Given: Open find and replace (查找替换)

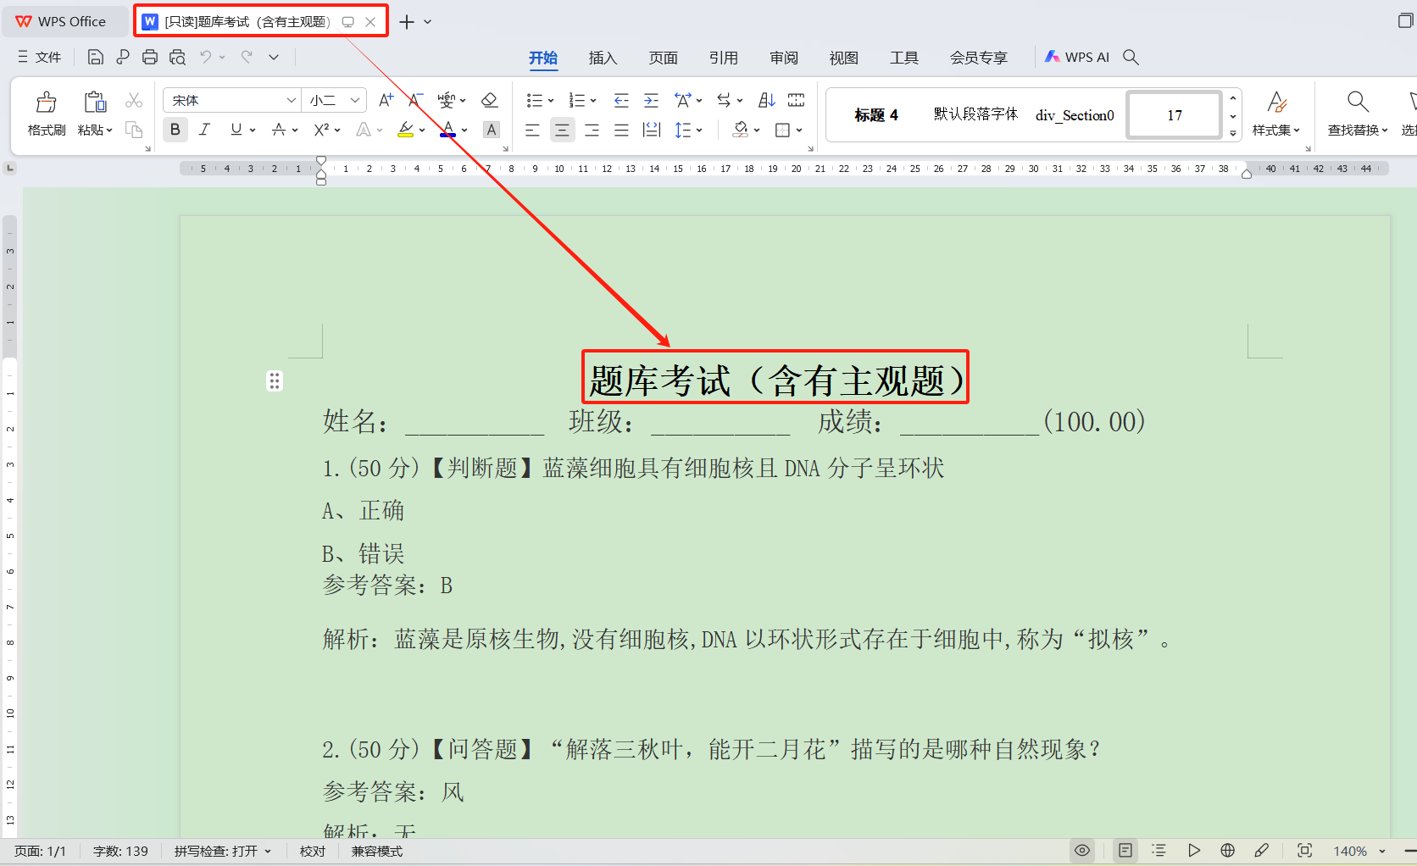Looking at the screenshot, I should point(1356,113).
